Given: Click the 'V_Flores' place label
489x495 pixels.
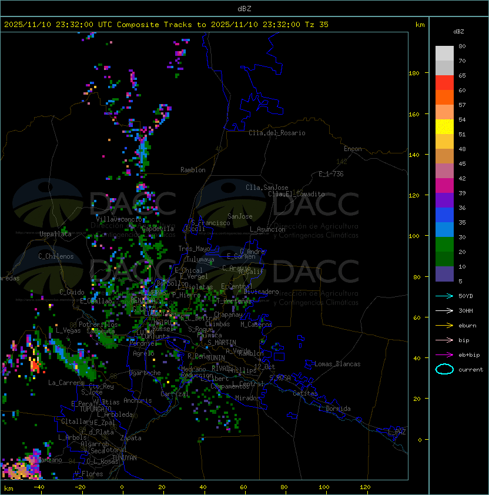Looking at the screenshot, I should [89, 474].
